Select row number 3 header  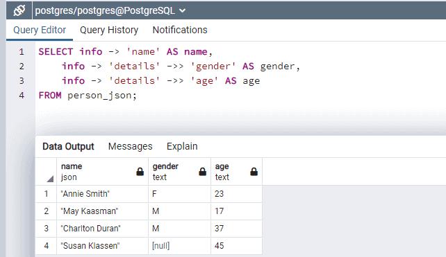pyautogui.click(x=46, y=229)
